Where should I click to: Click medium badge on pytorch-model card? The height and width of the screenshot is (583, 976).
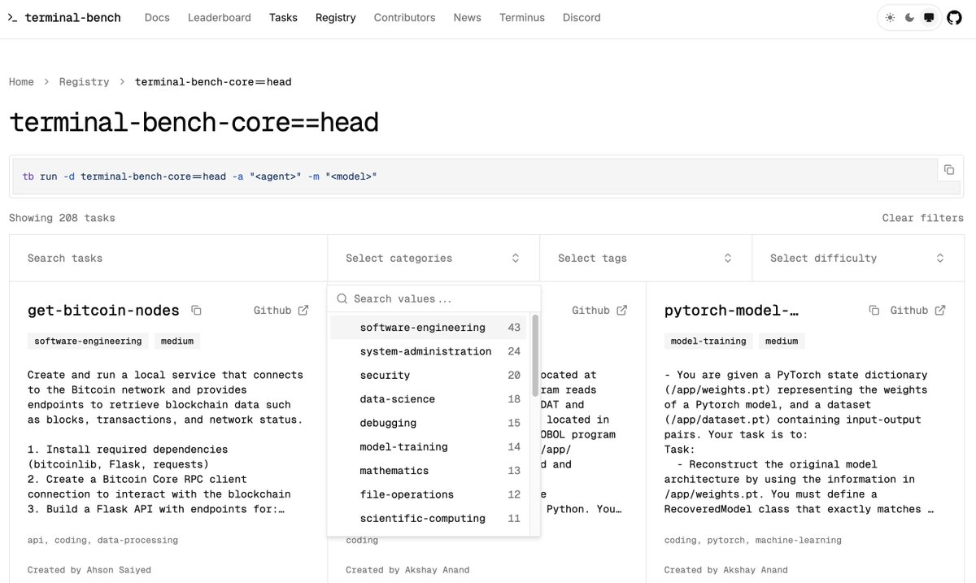click(782, 342)
